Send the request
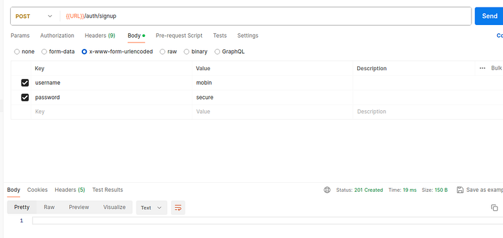503x238 pixels. 489,16
